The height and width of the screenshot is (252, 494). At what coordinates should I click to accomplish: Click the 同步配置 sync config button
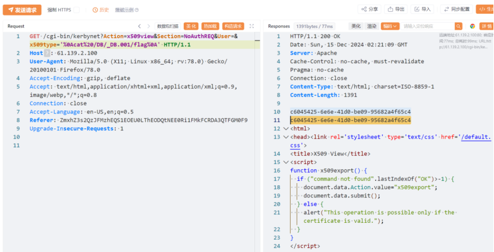coord(457,9)
